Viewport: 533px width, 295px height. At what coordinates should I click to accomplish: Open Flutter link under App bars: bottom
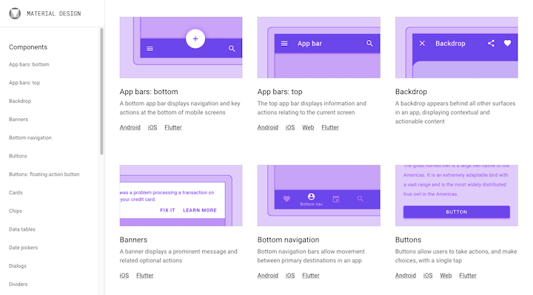[x=173, y=127]
